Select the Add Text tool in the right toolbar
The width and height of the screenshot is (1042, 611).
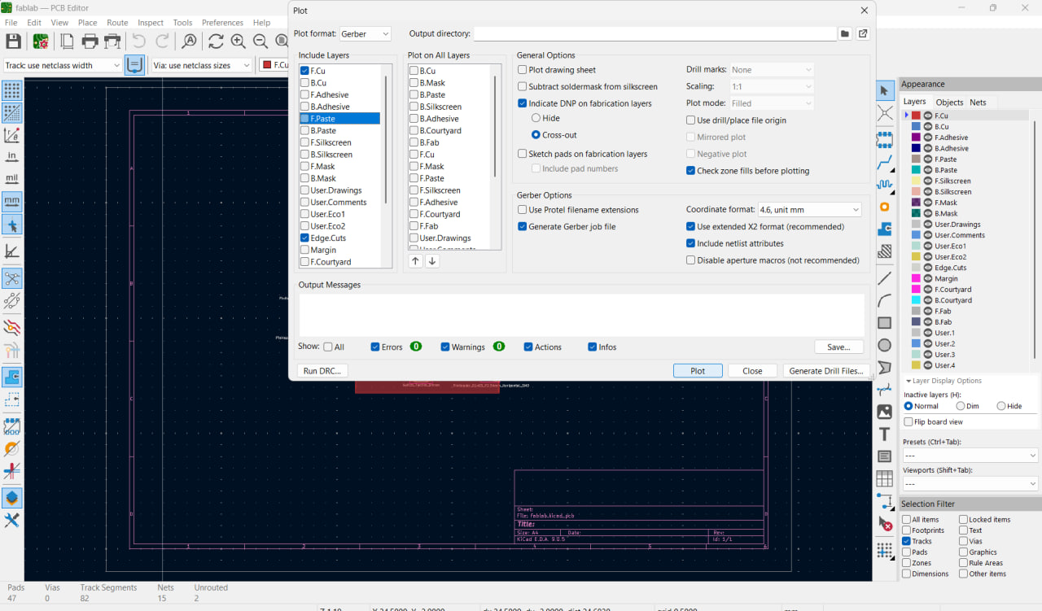[x=885, y=434]
